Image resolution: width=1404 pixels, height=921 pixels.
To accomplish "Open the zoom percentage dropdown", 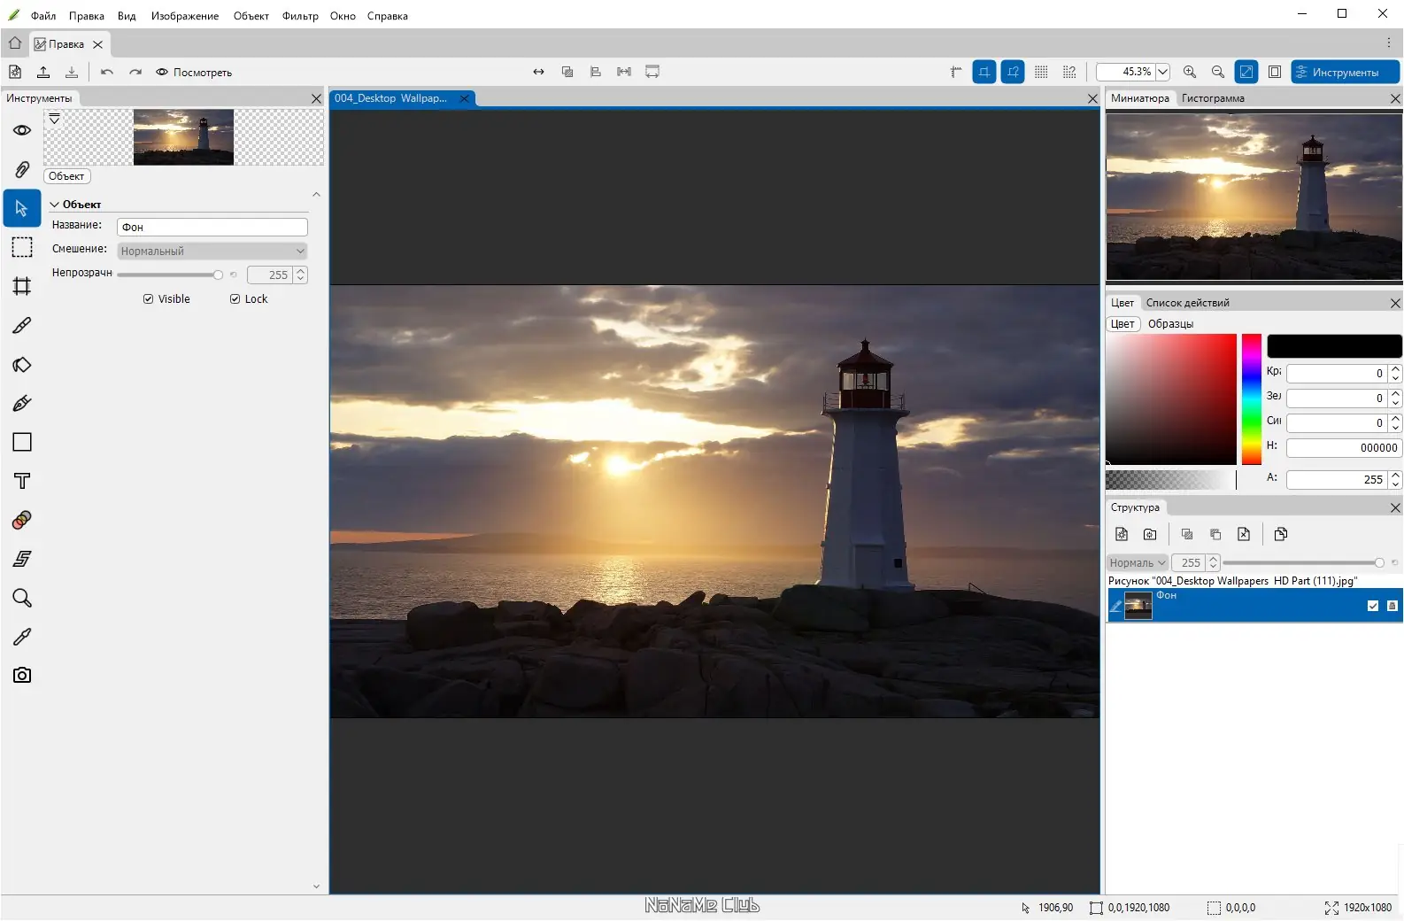I will tap(1163, 73).
